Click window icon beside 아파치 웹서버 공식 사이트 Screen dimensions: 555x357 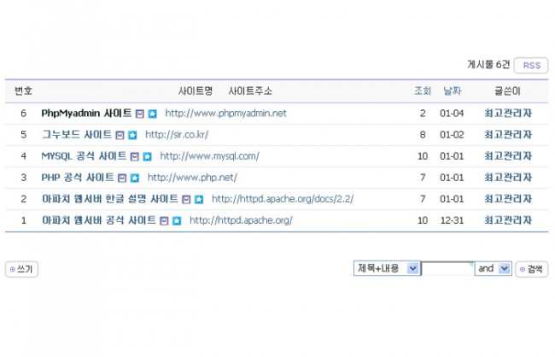coord(164,221)
